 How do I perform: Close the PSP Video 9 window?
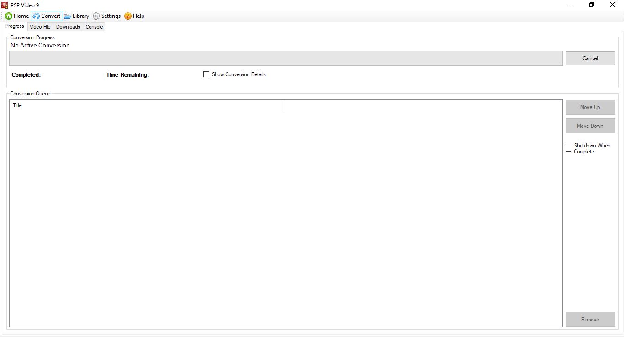coord(613,5)
